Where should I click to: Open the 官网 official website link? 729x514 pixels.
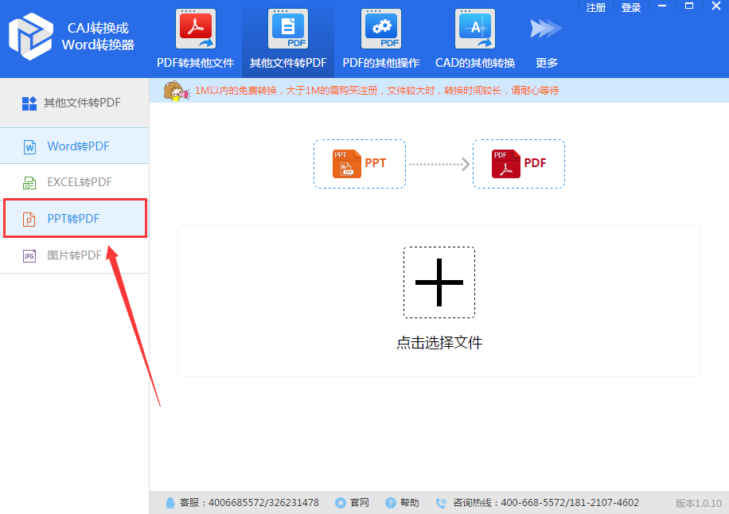(x=360, y=503)
